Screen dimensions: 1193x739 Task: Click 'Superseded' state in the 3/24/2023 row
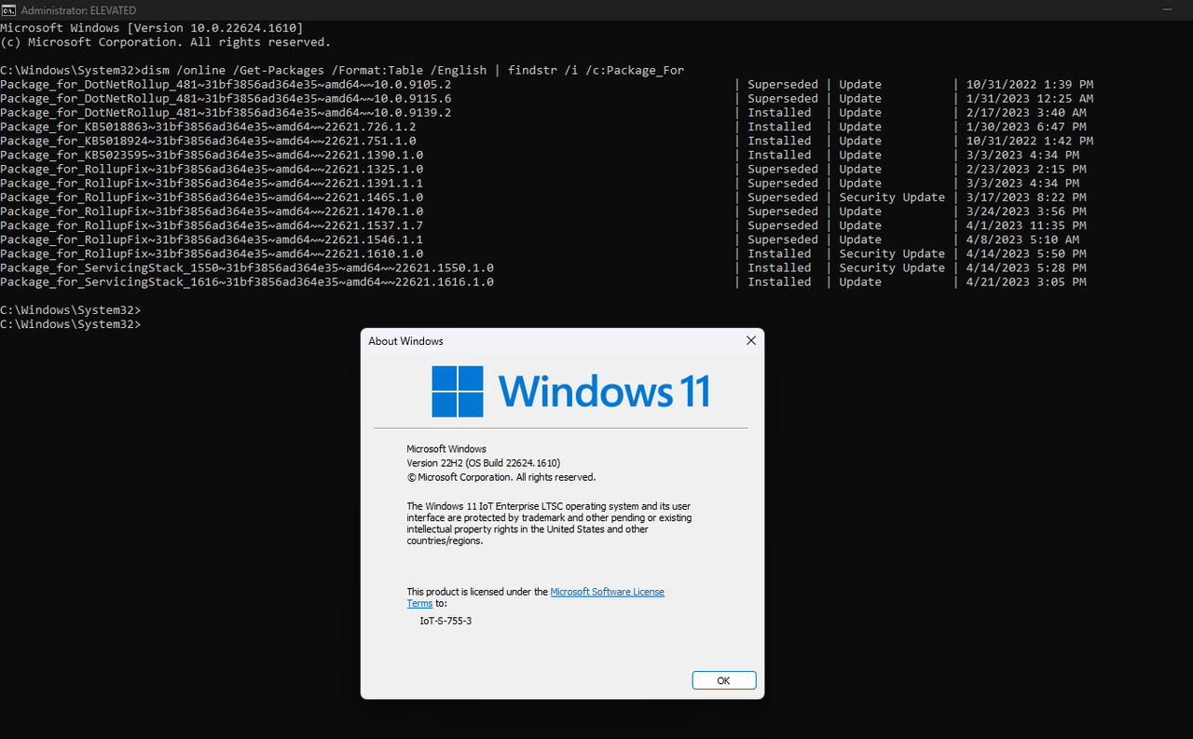[x=783, y=212]
